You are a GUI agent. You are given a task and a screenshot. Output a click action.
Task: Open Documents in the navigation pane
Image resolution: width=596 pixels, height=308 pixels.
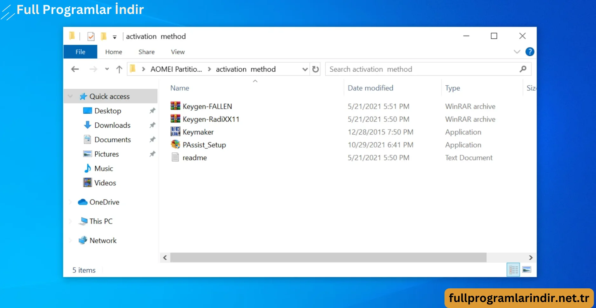(x=112, y=140)
